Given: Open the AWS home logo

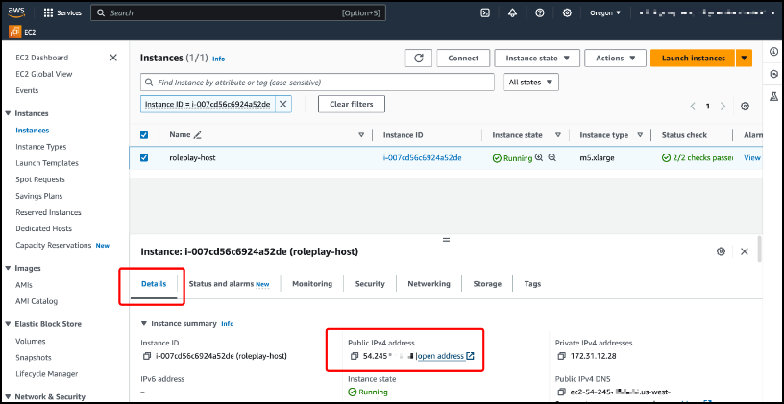Looking at the screenshot, I should [x=17, y=13].
